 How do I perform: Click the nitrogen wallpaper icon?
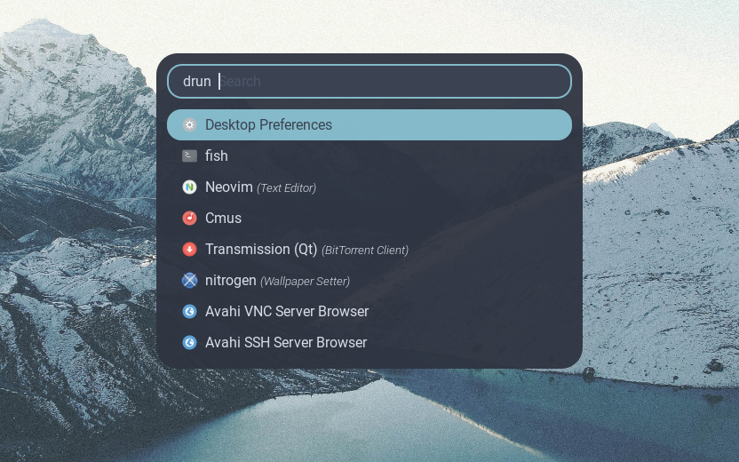pyautogui.click(x=189, y=281)
